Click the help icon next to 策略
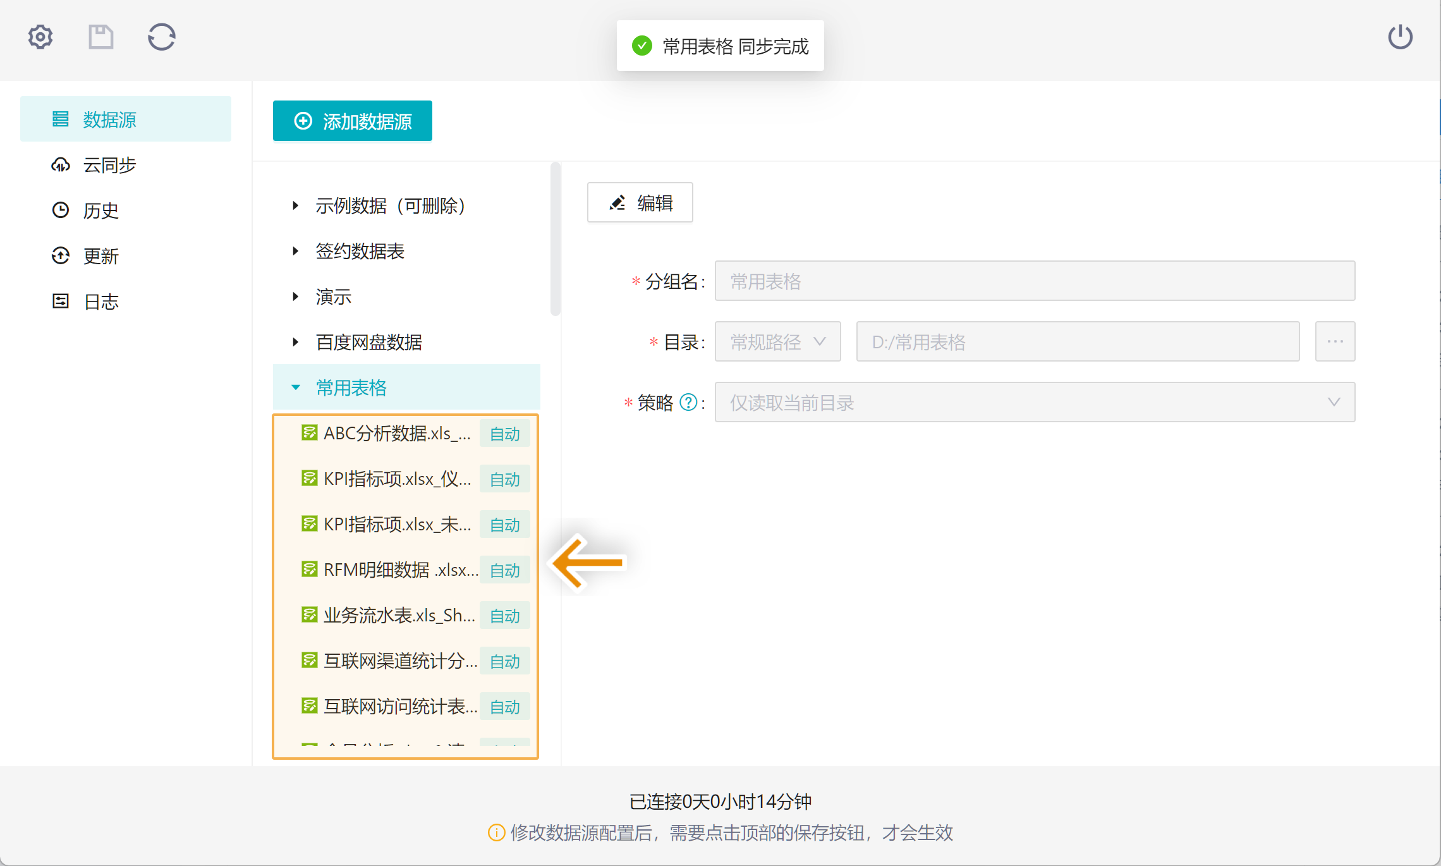 688,402
